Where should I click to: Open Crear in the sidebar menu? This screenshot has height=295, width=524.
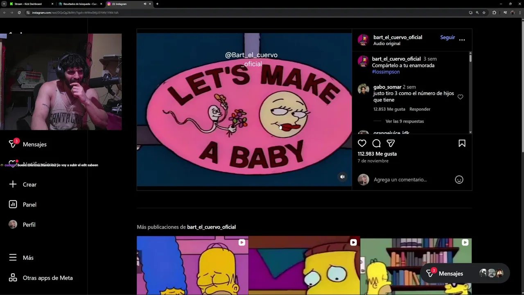point(29,184)
